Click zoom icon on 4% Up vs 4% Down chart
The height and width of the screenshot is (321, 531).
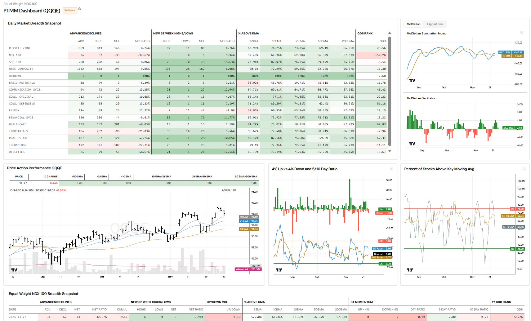click(391, 168)
